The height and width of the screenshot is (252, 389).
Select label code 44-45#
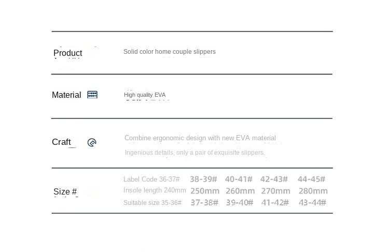point(311,179)
